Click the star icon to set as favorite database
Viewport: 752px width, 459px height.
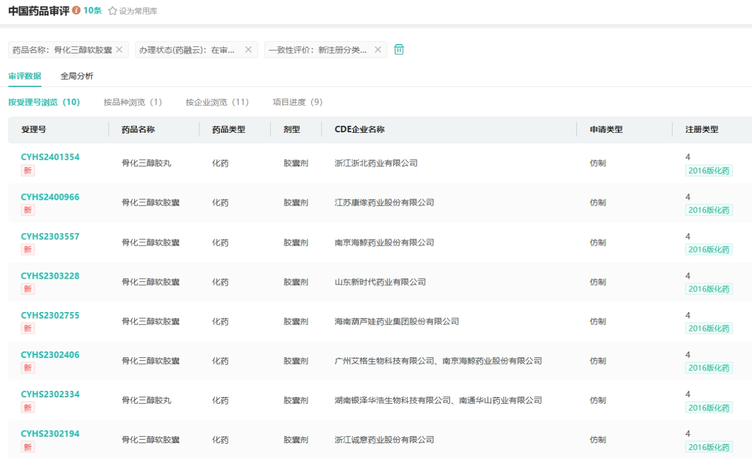coord(113,11)
